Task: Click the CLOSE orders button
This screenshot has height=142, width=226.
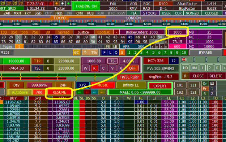Action: pyautogui.click(x=198, y=76)
